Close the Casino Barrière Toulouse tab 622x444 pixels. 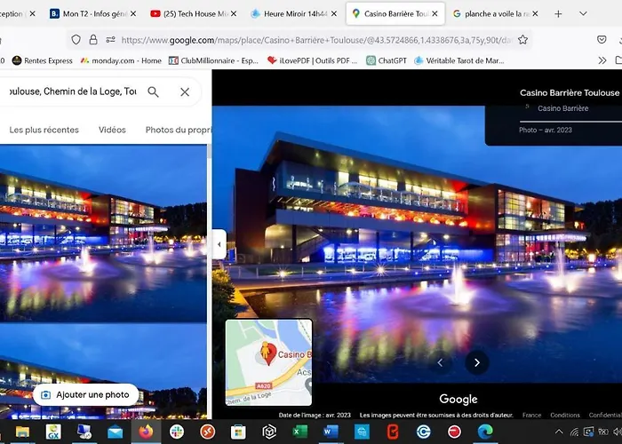435,14
